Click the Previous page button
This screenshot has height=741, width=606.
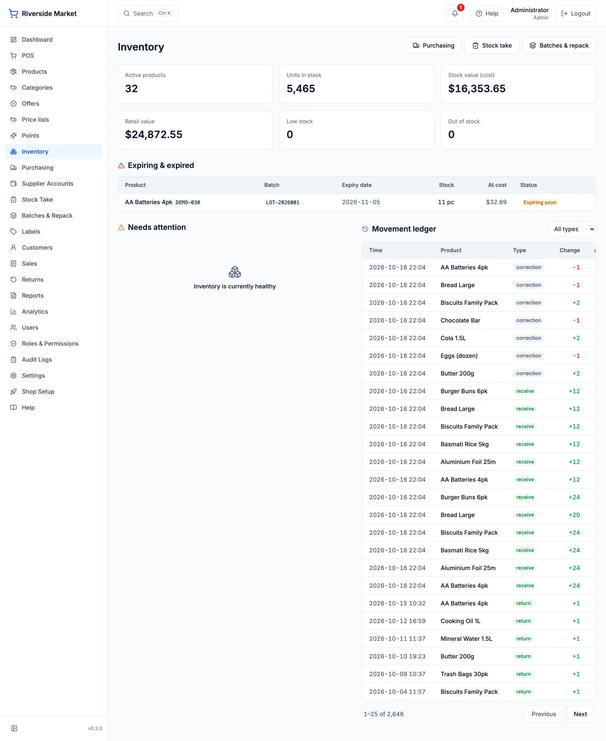coord(544,714)
